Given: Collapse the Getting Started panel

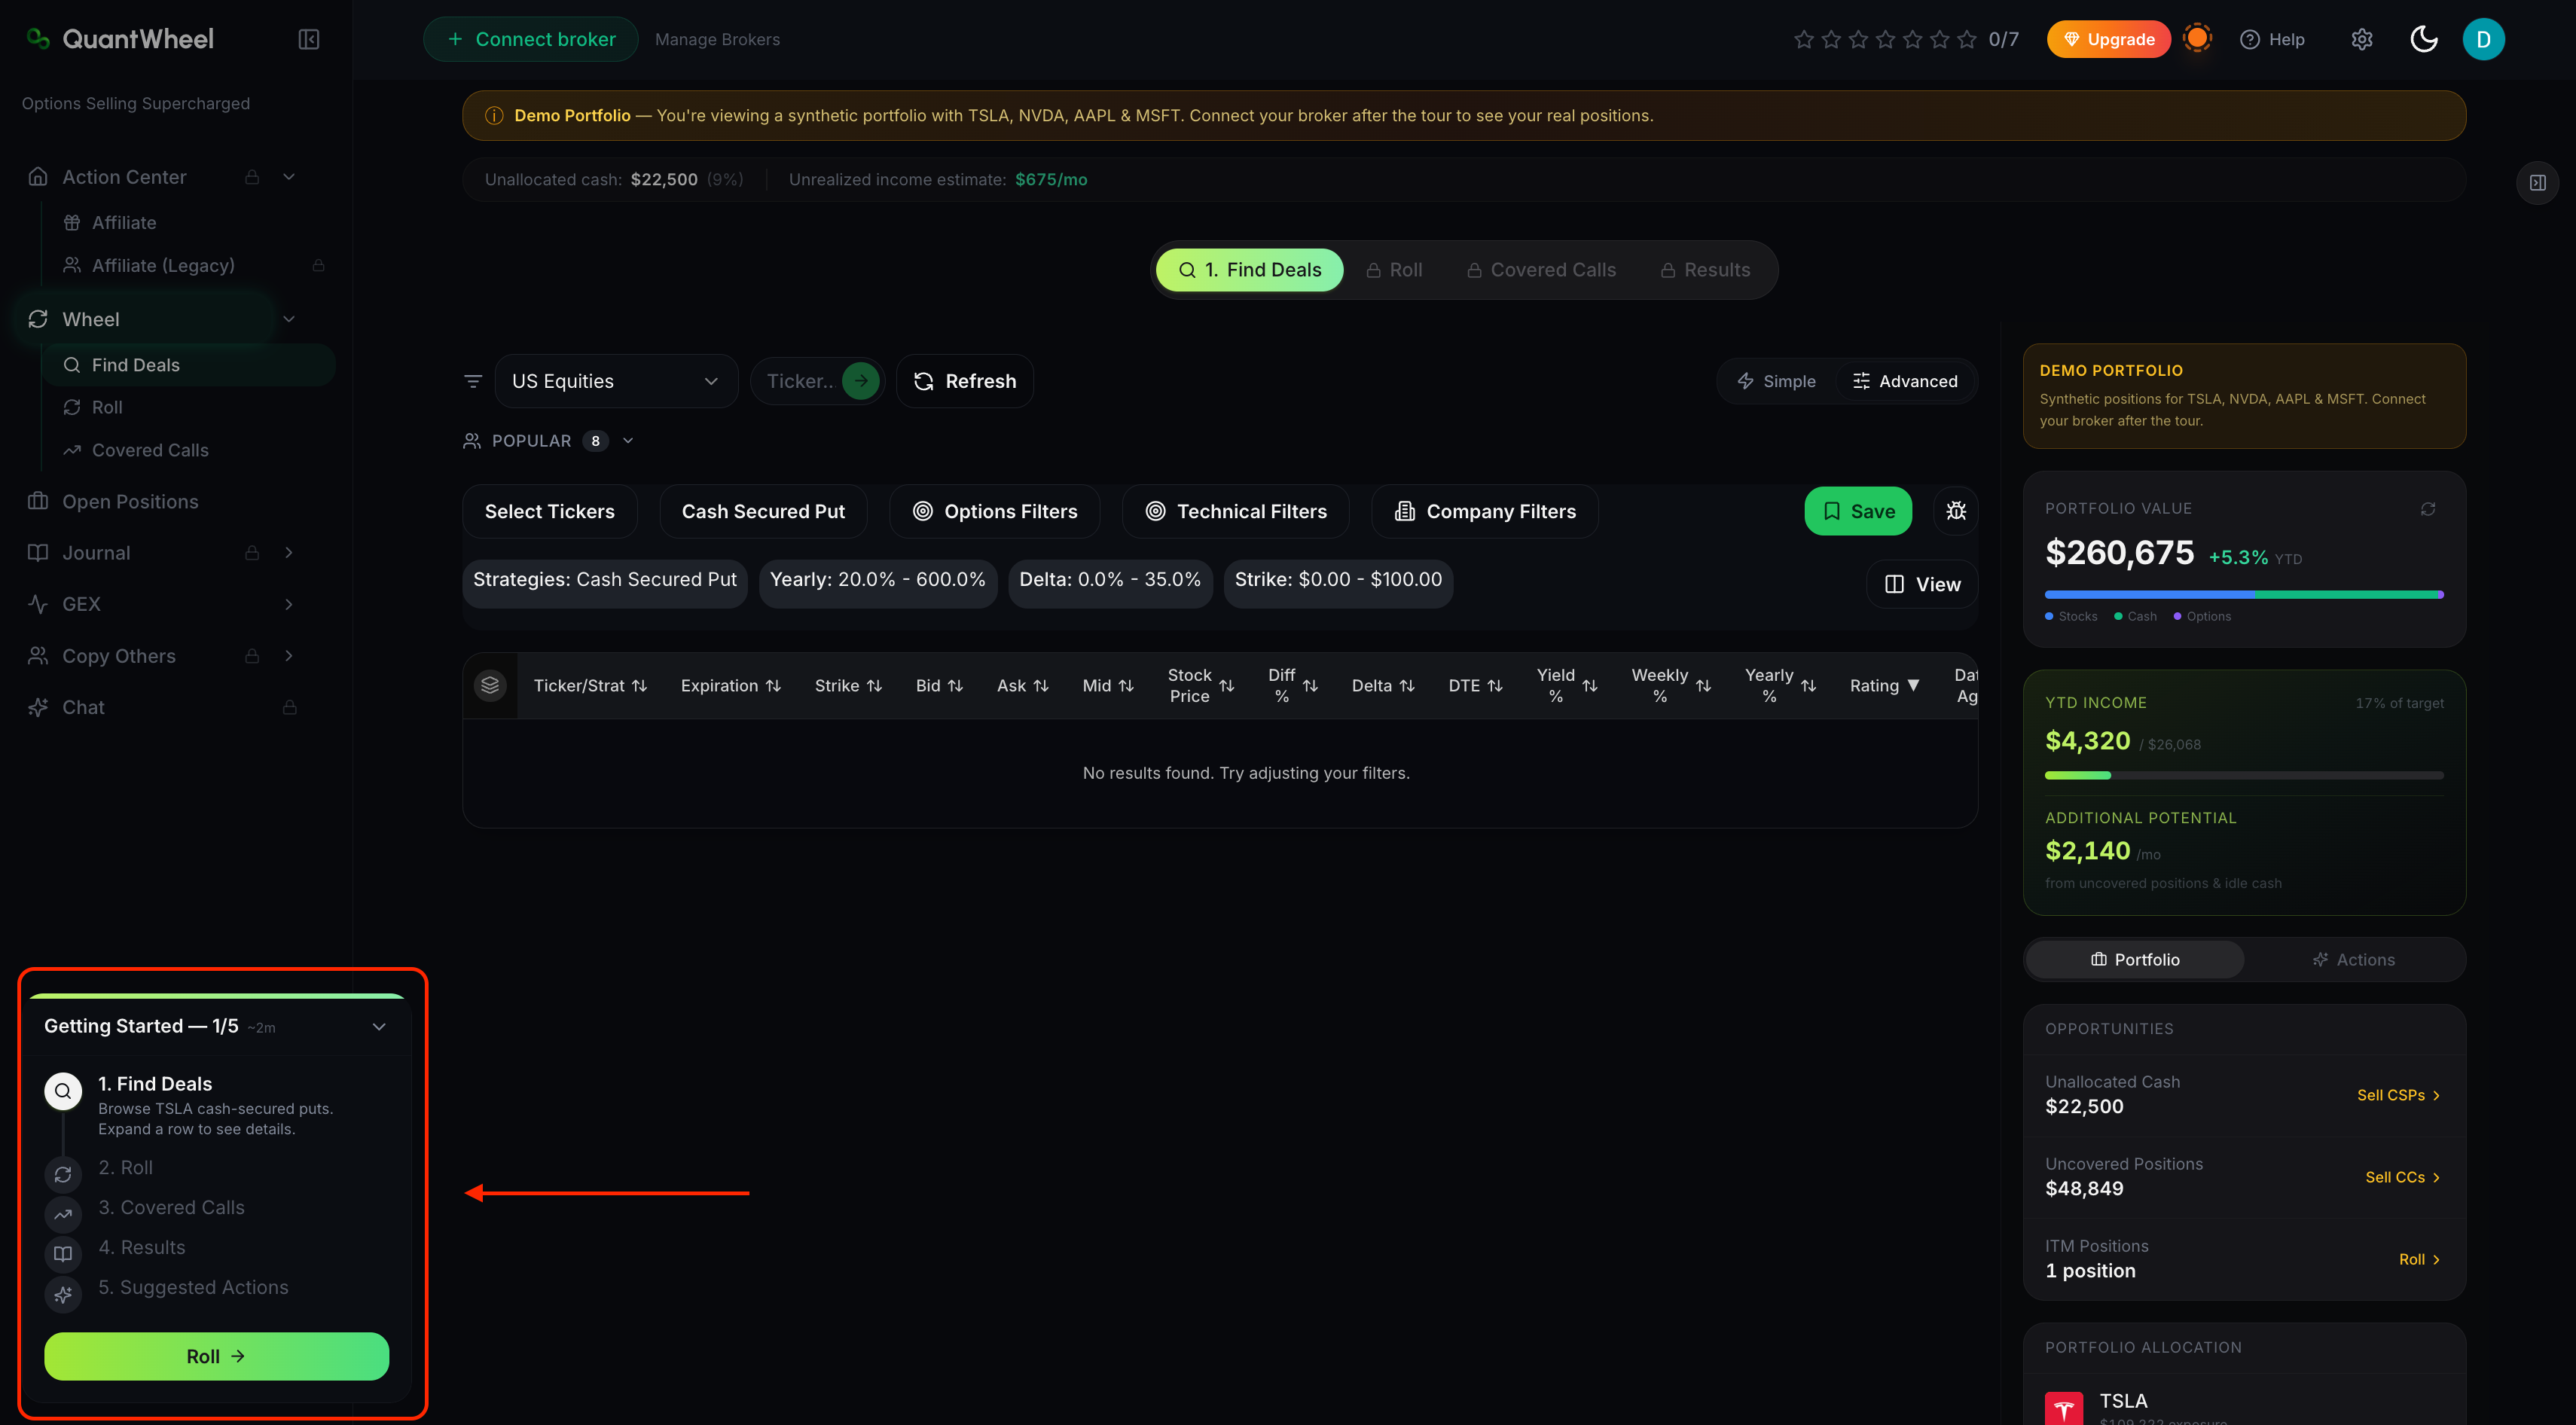Looking at the screenshot, I should click(x=379, y=1027).
